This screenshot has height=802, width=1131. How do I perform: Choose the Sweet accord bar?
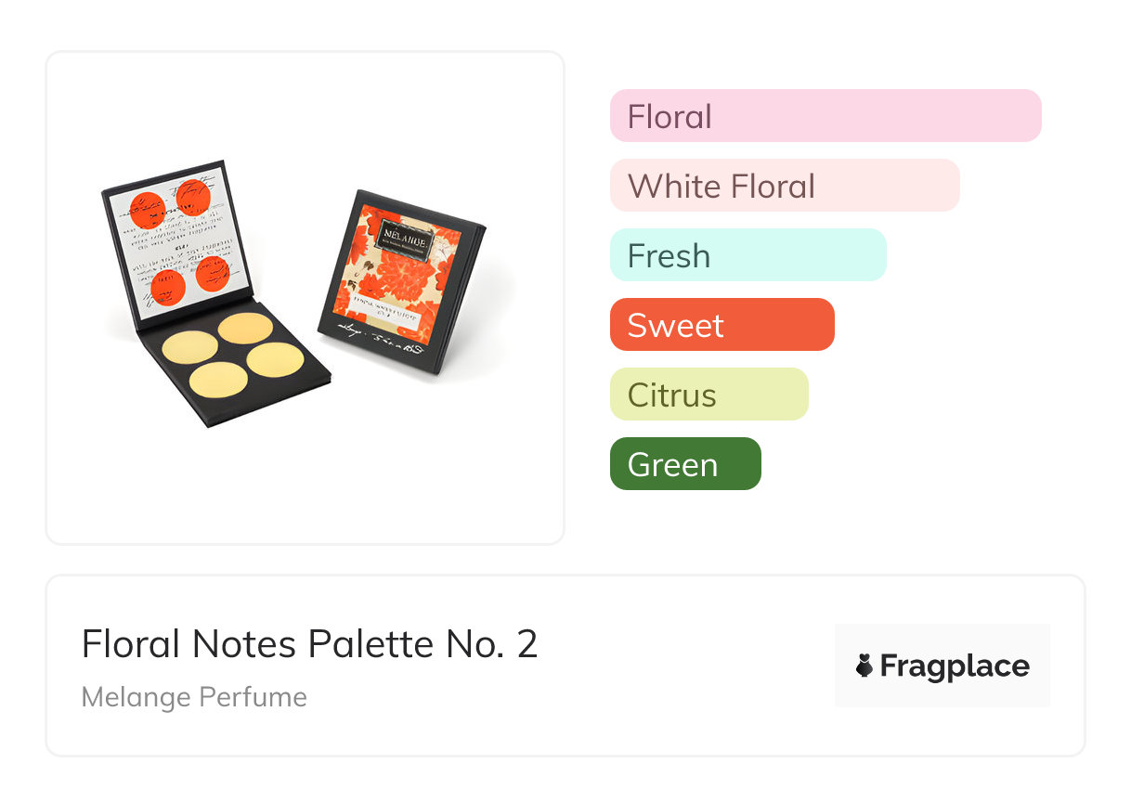click(x=721, y=325)
